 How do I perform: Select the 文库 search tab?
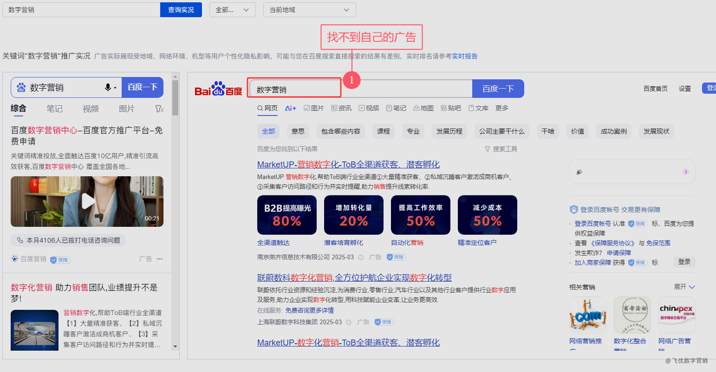pos(478,108)
